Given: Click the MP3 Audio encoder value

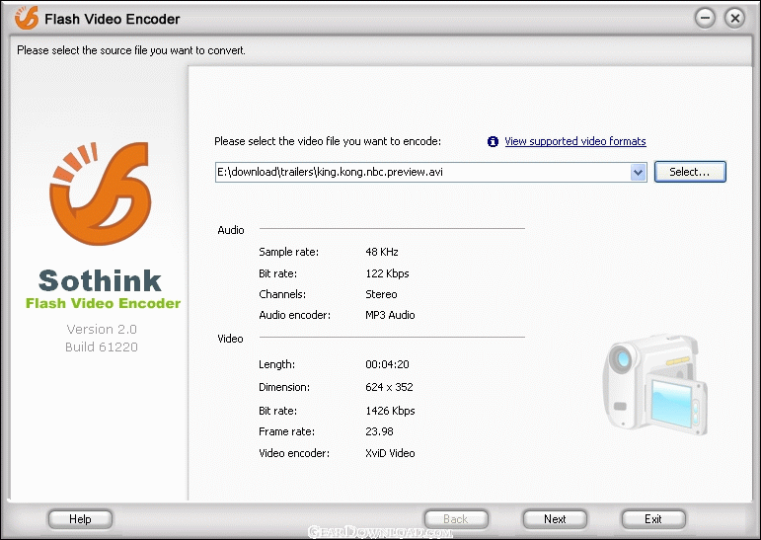Looking at the screenshot, I should (x=390, y=315).
